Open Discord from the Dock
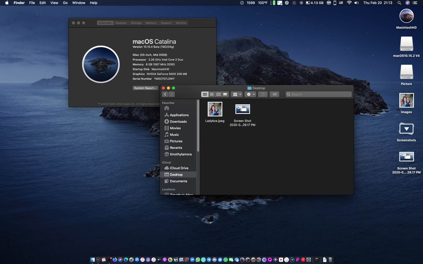Screen dimensions: 423x264 (x=214, y=260)
